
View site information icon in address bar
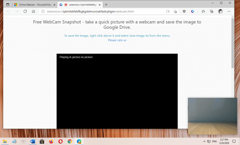pos(43,11)
